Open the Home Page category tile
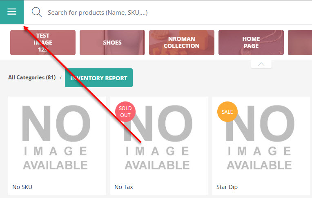 point(251,43)
